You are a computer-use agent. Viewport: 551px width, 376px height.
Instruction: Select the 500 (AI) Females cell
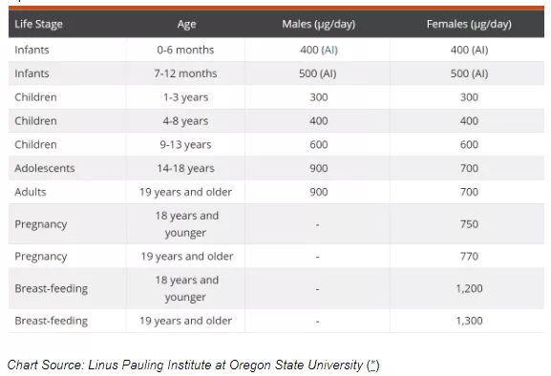tap(469, 73)
